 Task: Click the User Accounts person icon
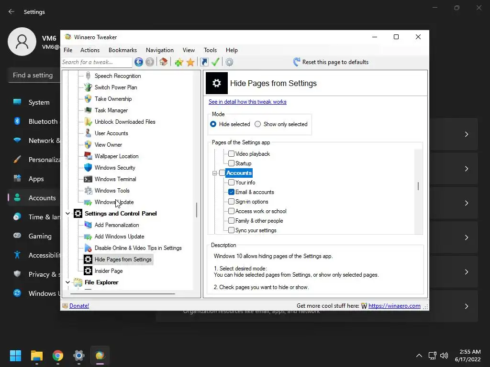(x=88, y=133)
